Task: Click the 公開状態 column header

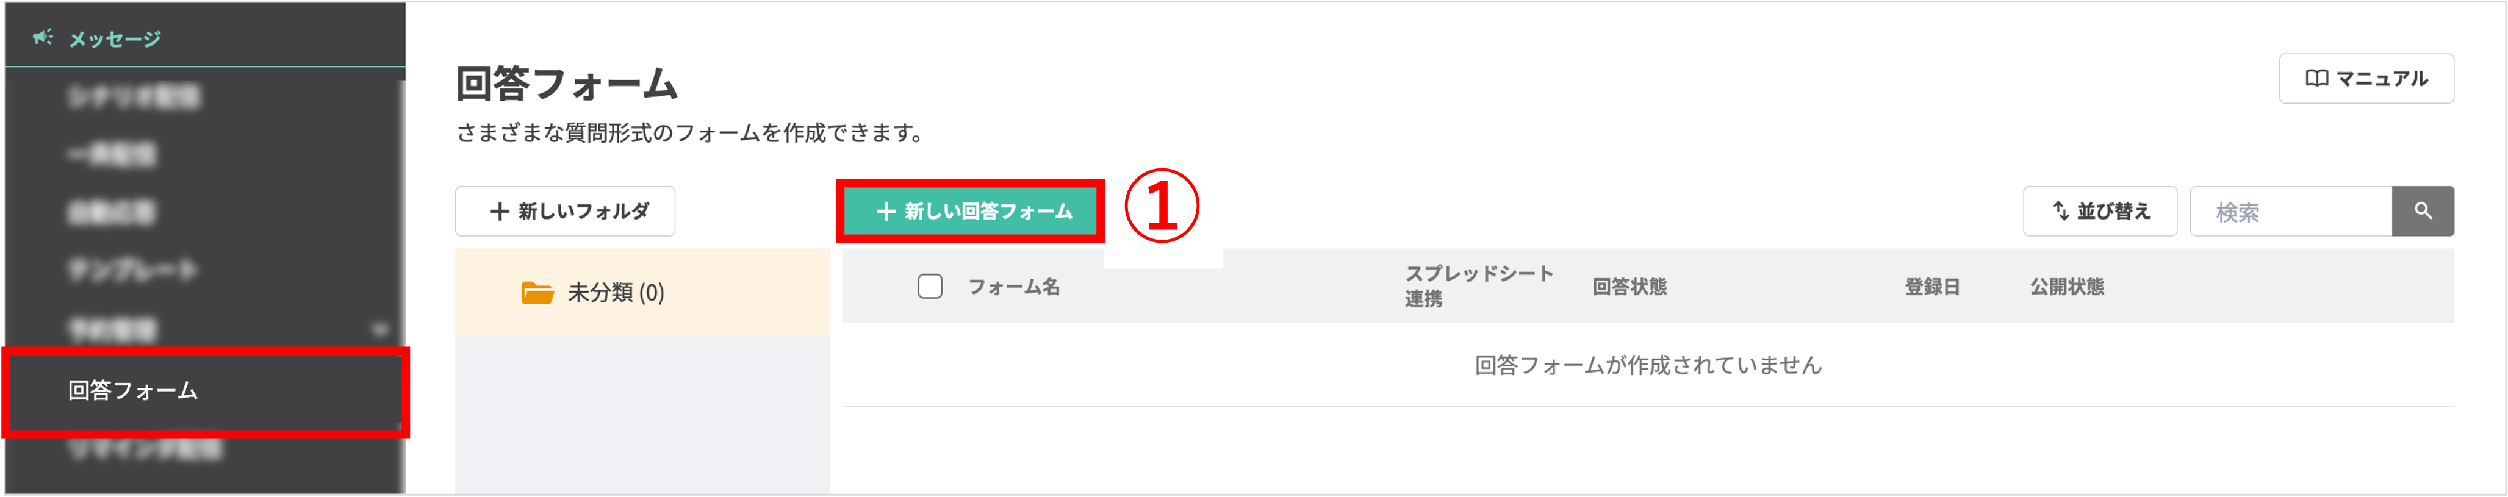Action: pos(2067,287)
